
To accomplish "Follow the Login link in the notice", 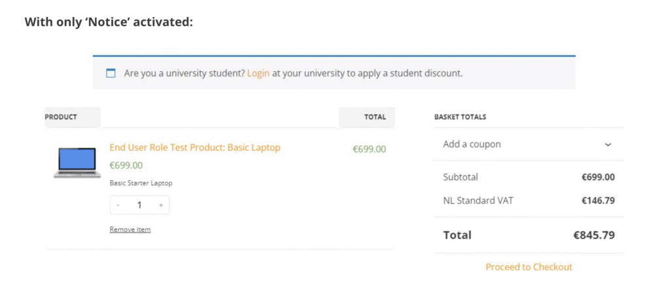I will [x=258, y=73].
